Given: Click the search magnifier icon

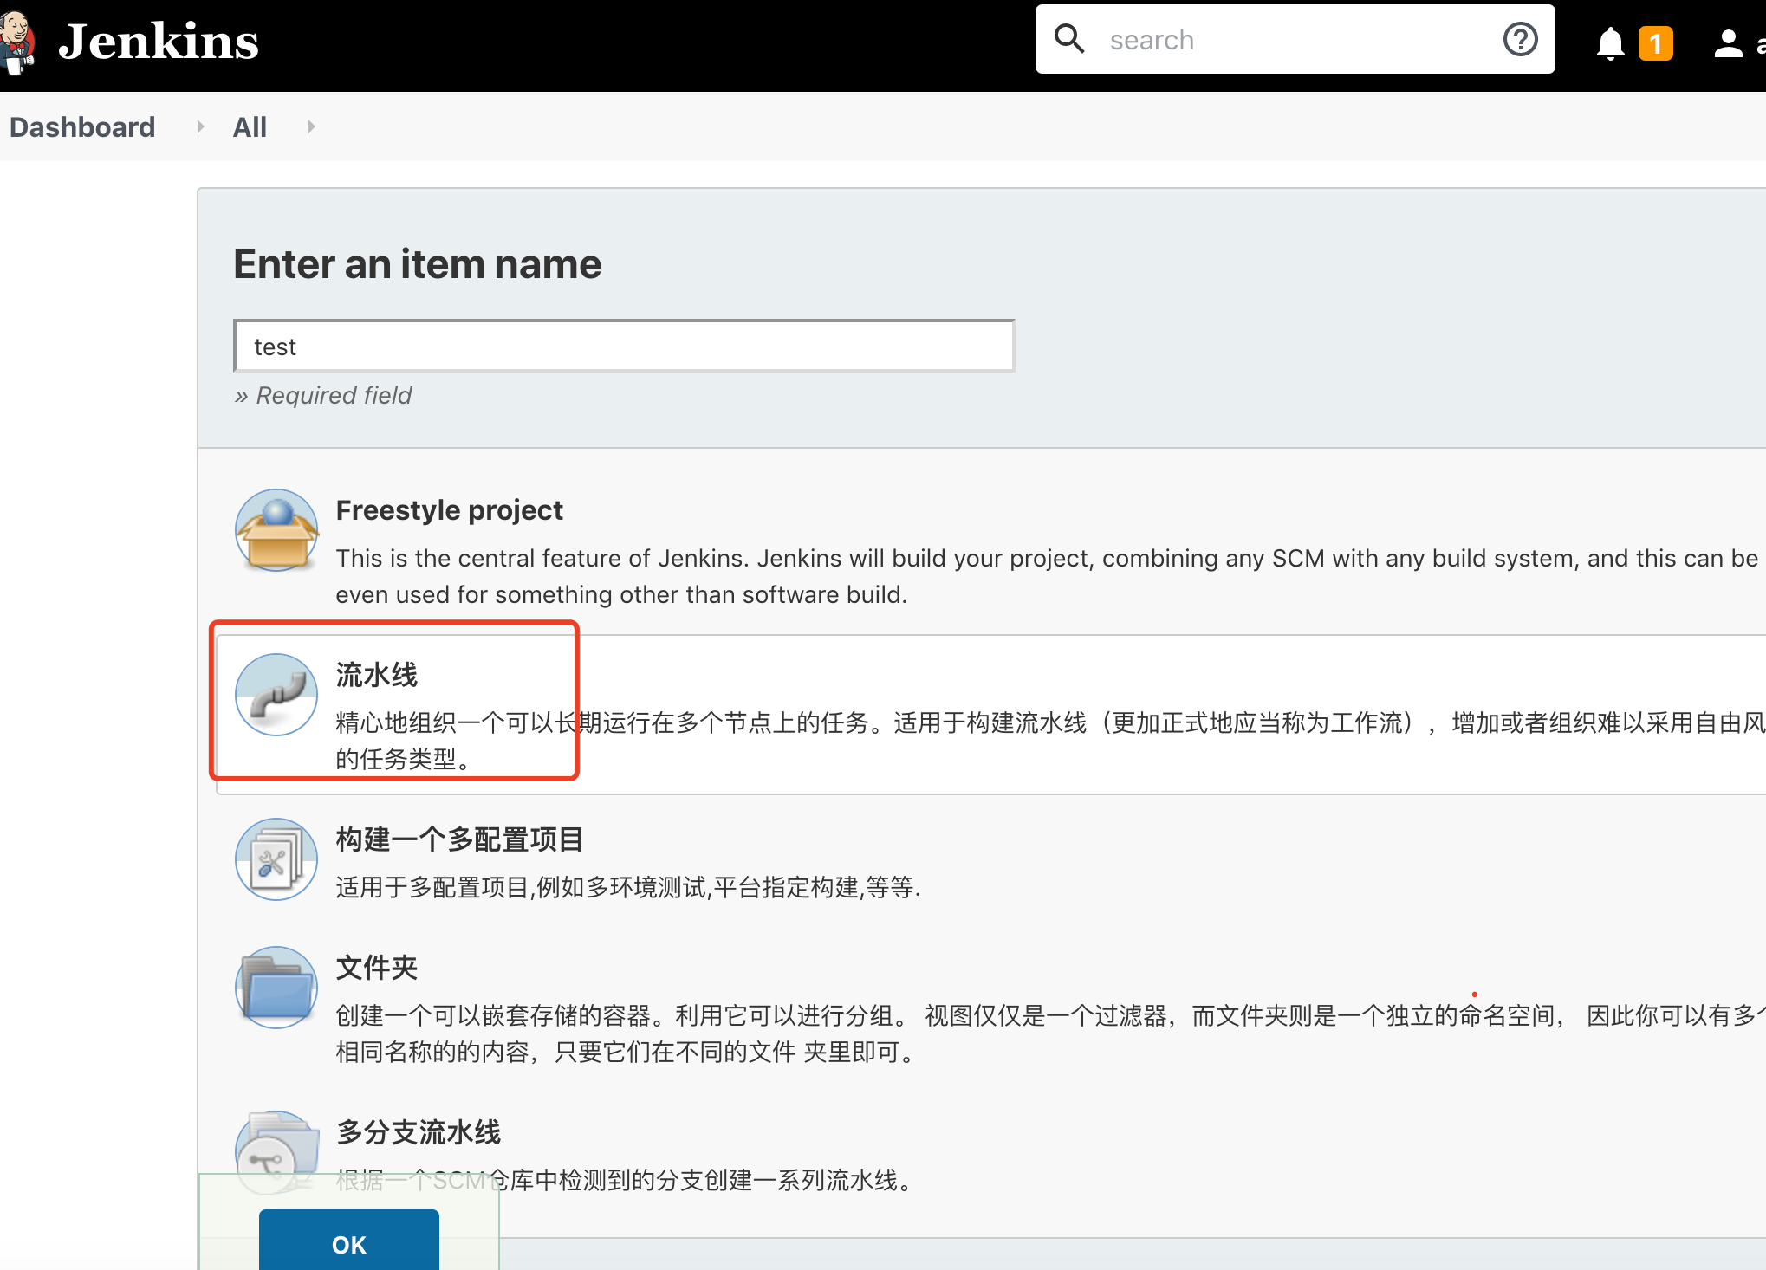Looking at the screenshot, I should coord(1069,39).
